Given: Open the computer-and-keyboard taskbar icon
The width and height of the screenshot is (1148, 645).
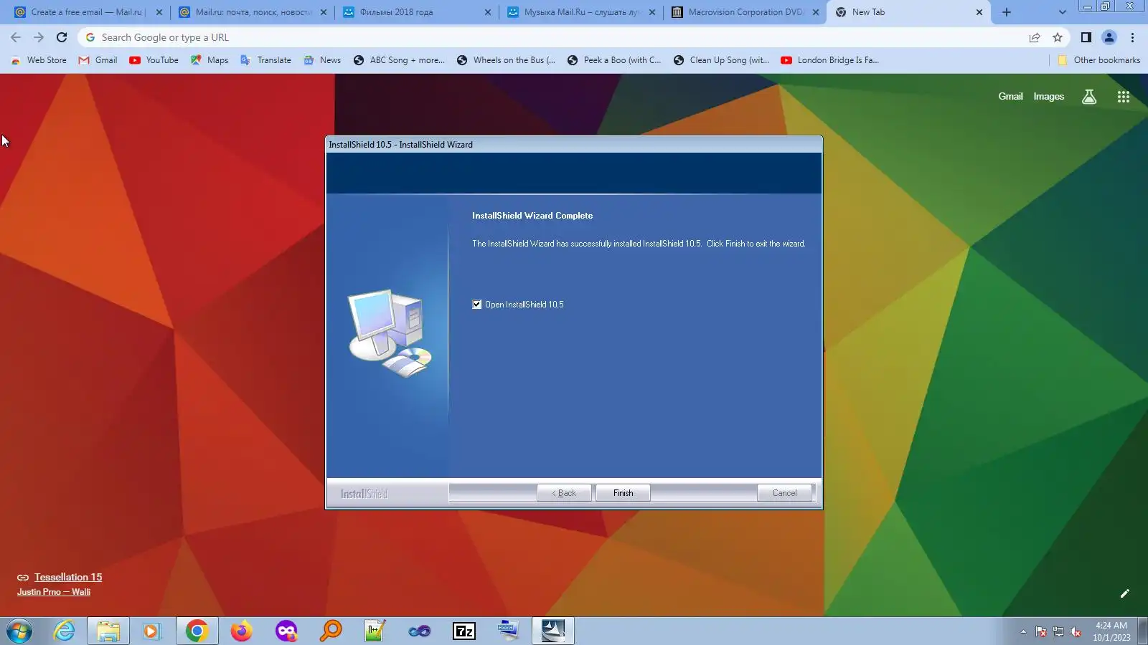Looking at the screenshot, I should tap(509, 631).
